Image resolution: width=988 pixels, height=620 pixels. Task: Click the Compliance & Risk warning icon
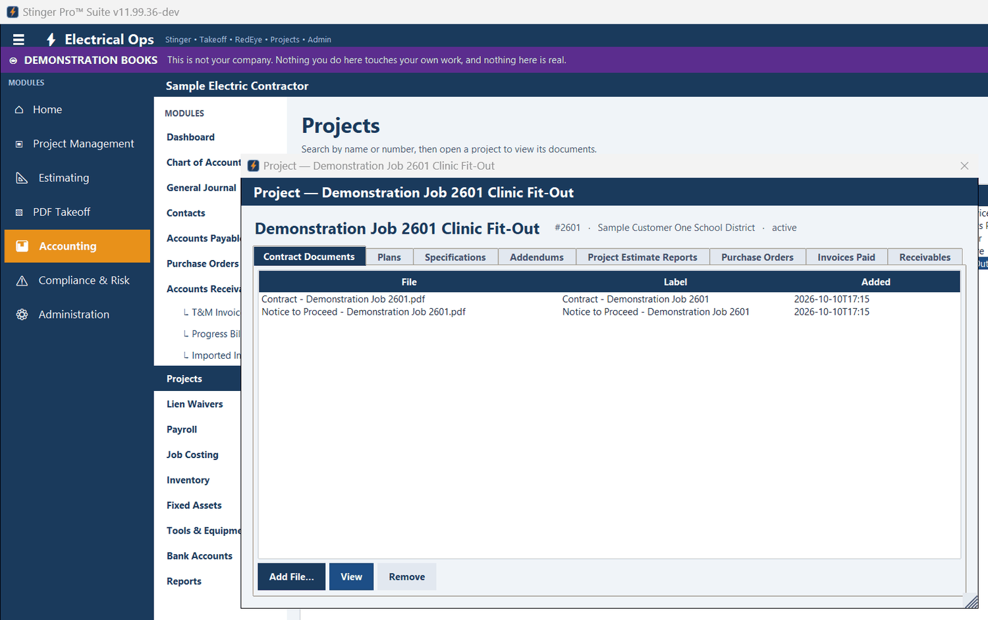click(22, 281)
